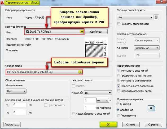Open the мм units dropdown
The image size is (167, 129).
(x=103, y=100)
